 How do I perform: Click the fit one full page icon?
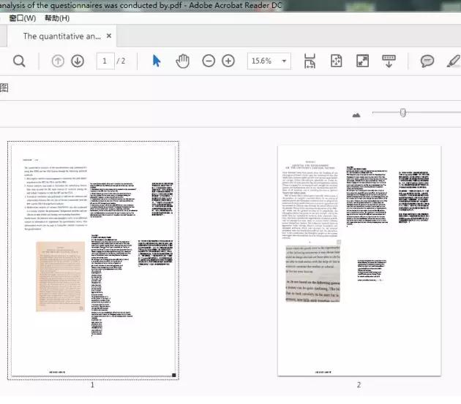(x=336, y=61)
